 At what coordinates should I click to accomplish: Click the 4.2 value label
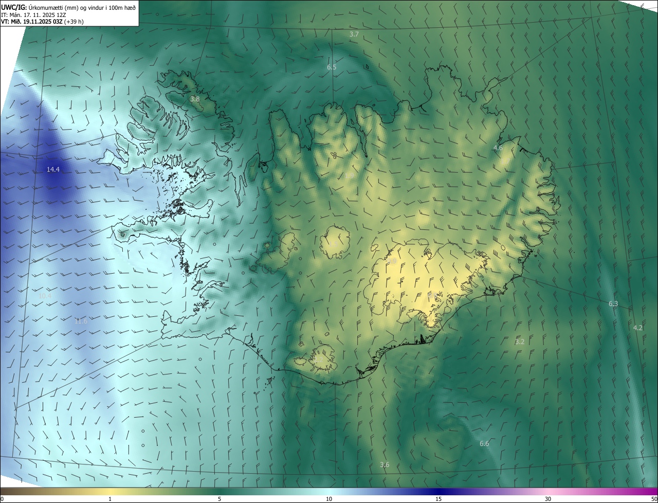(638, 328)
